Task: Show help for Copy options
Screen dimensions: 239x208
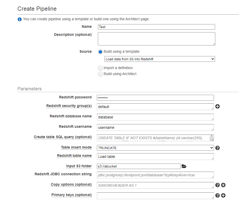Action: [218, 185]
